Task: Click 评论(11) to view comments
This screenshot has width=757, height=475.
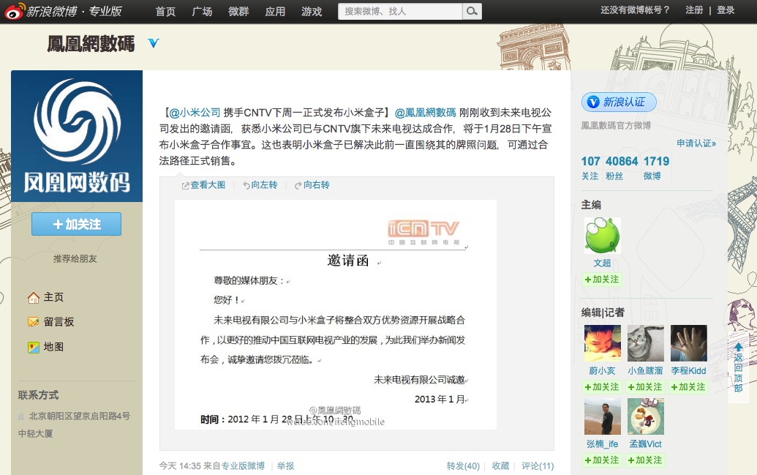Action: [x=538, y=465]
